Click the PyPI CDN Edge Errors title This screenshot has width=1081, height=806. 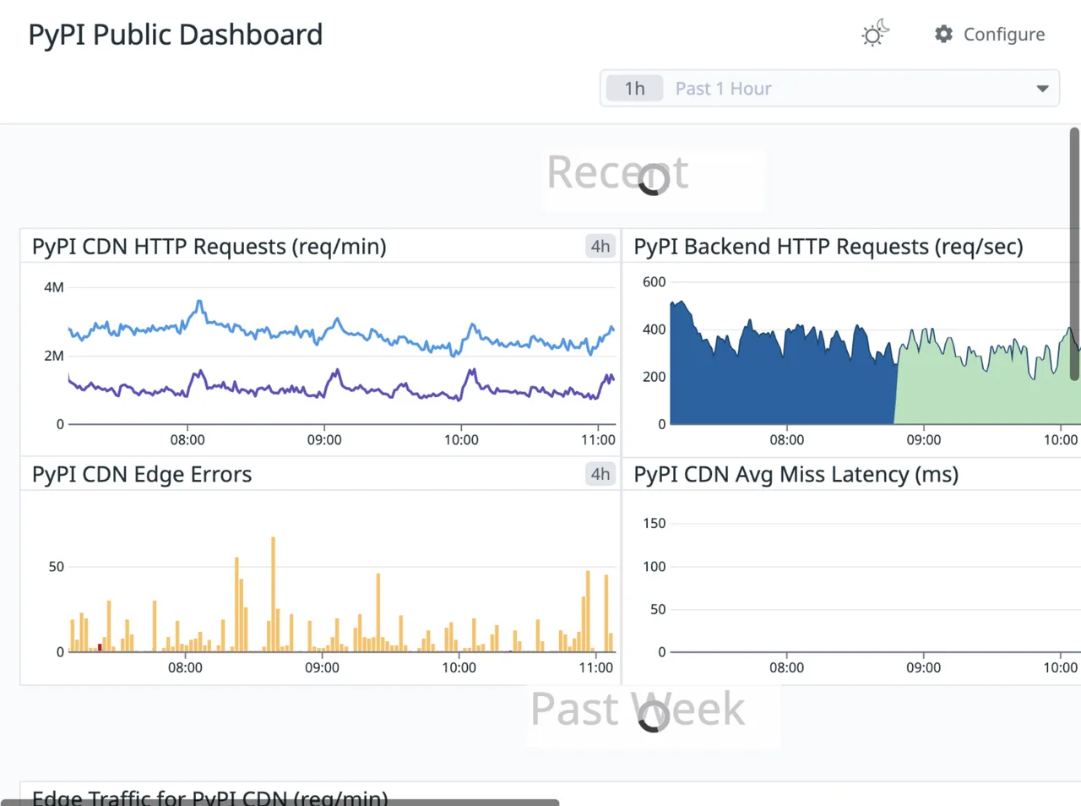142,474
